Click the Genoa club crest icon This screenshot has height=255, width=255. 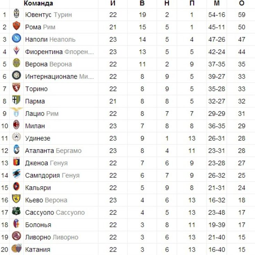[x=16, y=162]
